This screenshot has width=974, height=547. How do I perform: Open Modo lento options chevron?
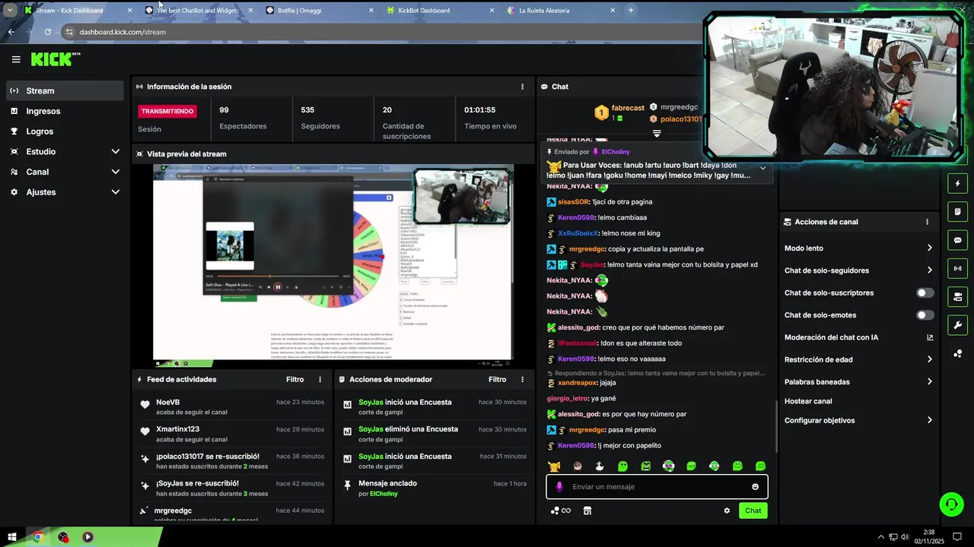click(930, 248)
